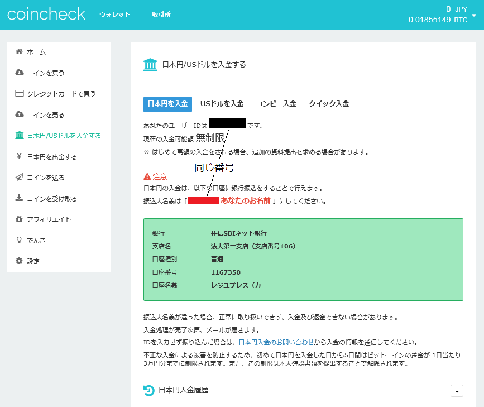Click the gear icon for 設定
484x407 pixels.
pos(19,261)
